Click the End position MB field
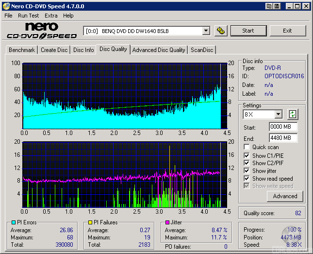The image size is (313, 254). (x=283, y=138)
